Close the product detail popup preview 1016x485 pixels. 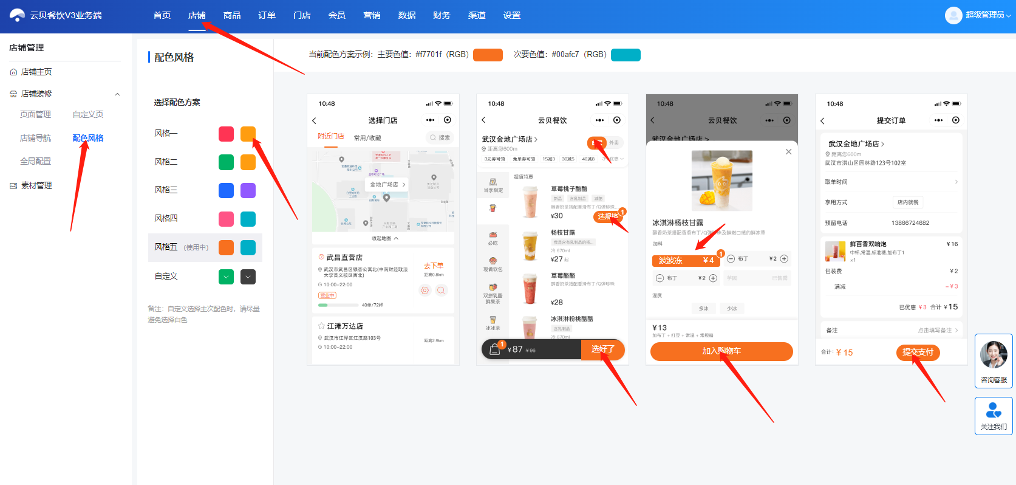(788, 152)
